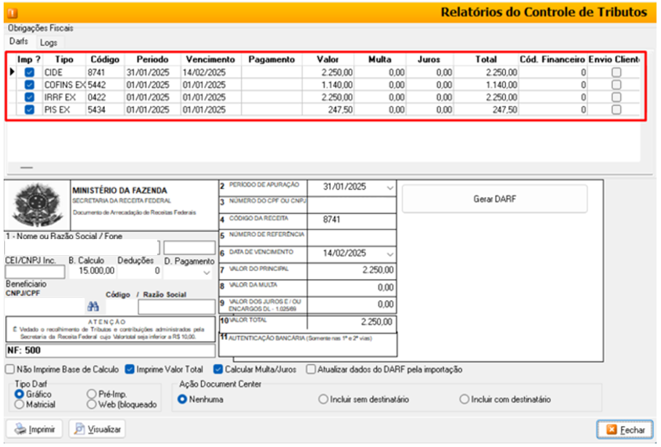Screen dimensions: 661x447
Task: Select Web (bloqueado) Tipo Darf option
Action: point(92,405)
